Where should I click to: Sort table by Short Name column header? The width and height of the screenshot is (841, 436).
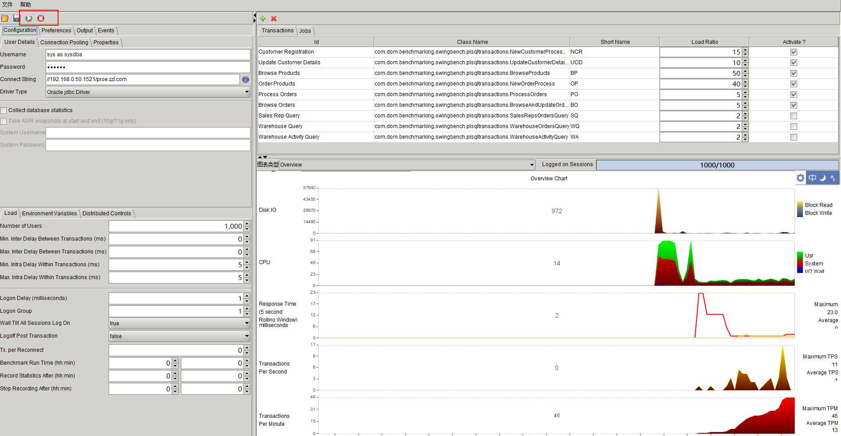(615, 42)
